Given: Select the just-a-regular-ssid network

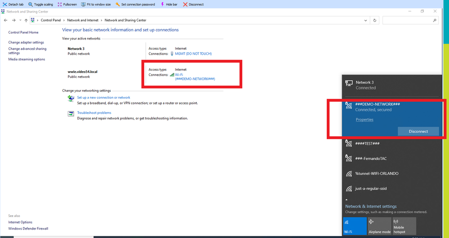Looking at the screenshot, I should (x=371, y=189).
